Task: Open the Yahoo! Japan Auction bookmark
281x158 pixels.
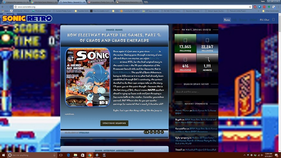Action: (x=214, y=11)
